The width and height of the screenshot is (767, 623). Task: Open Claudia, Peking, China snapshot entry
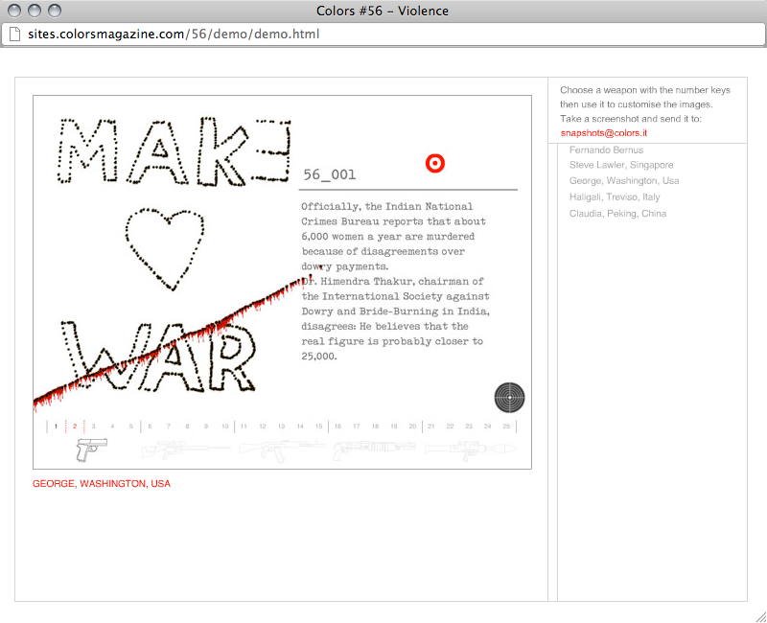(x=617, y=214)
